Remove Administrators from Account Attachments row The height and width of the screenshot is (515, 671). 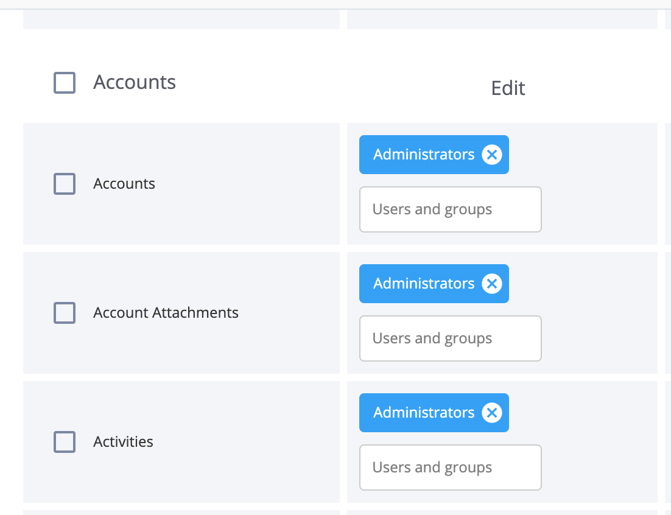[x=492, y=284]
